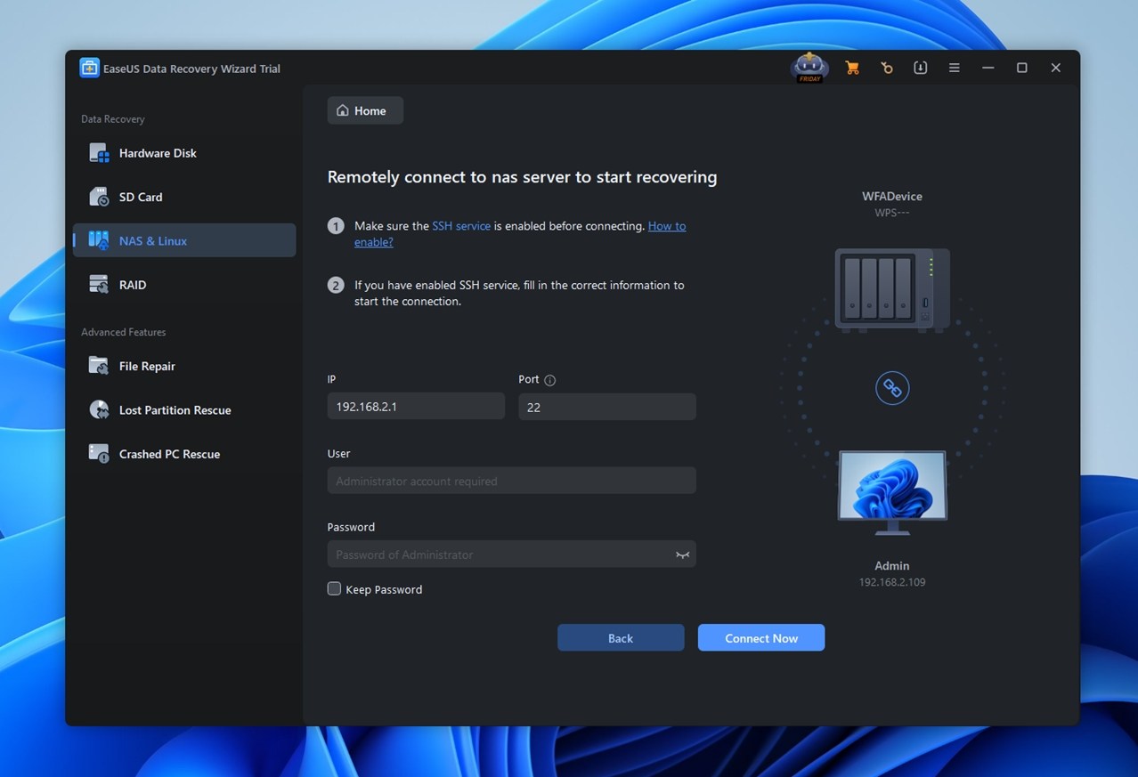Screen dimensions: 1138x777
Task: Check for software updates via download icon
Action: [920, 67]
